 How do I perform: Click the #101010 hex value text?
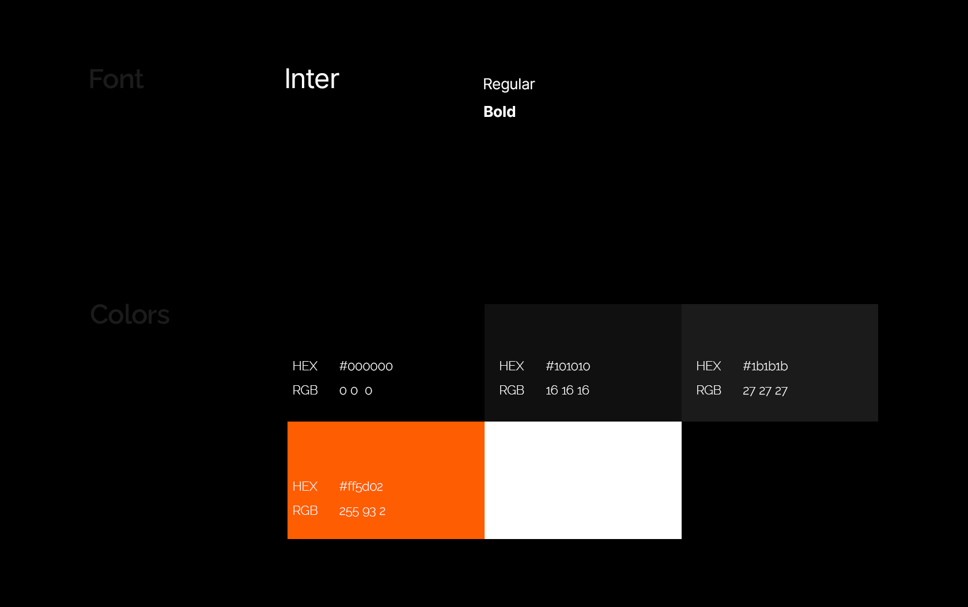[x=568, y=366]
